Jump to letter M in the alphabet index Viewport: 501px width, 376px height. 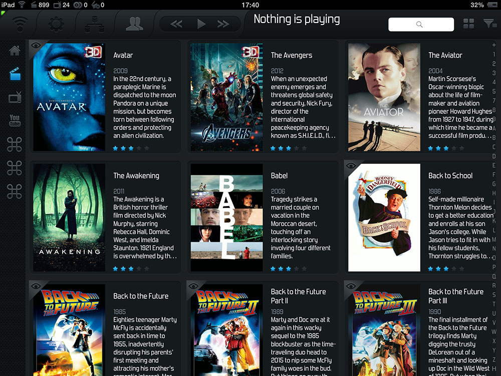pos(494,239)
